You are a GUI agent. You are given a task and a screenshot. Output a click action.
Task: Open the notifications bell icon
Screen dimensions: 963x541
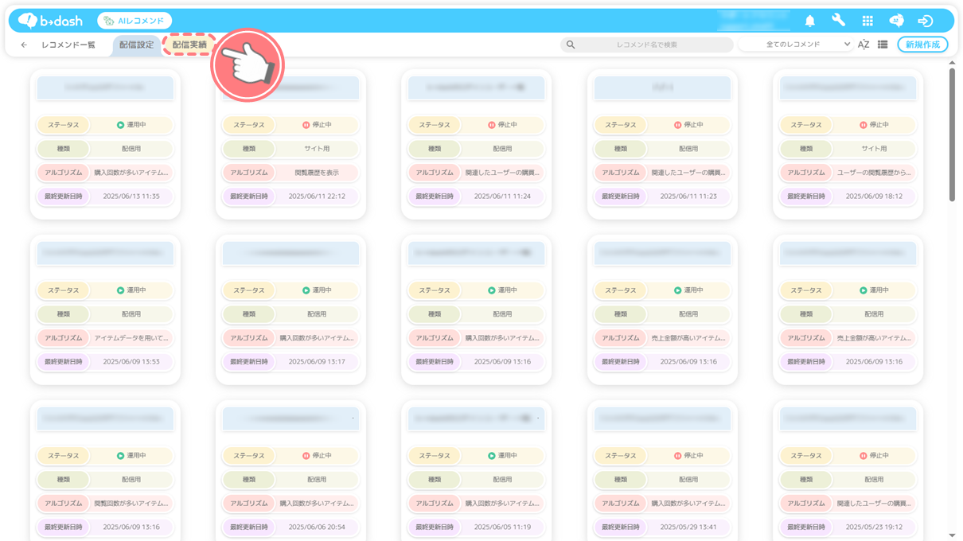click(809, 21)
